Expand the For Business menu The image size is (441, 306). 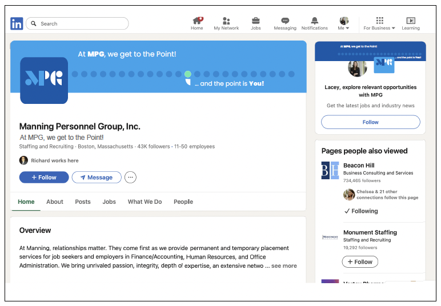(x=379, y=23)
